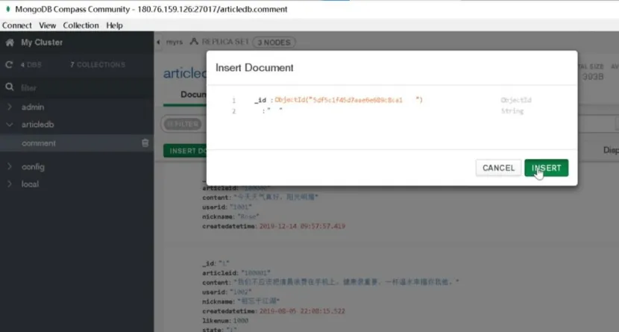Click trash icon beside comment collection

pyautogui.click(x=145, y=143)
